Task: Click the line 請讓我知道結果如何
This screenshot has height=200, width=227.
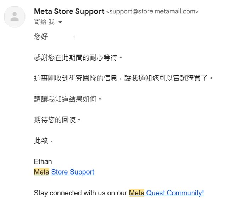Action: 68,98
